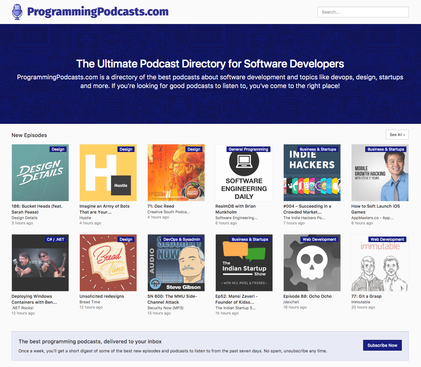
Task: Go to '.NET Rocks!' podcast name link
Action: click(23, 308)
